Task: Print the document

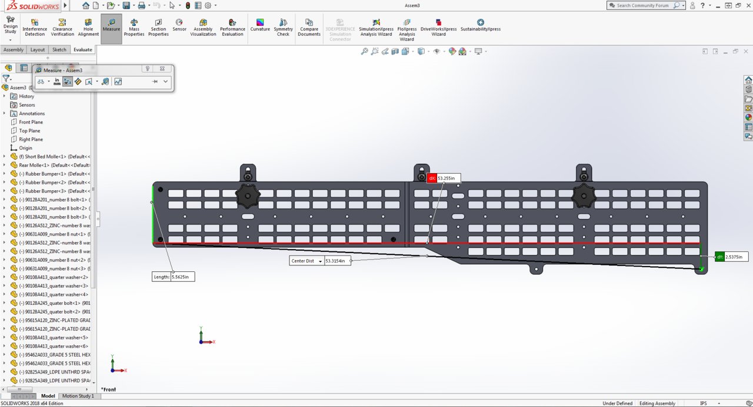Action: tap(141, 5)
